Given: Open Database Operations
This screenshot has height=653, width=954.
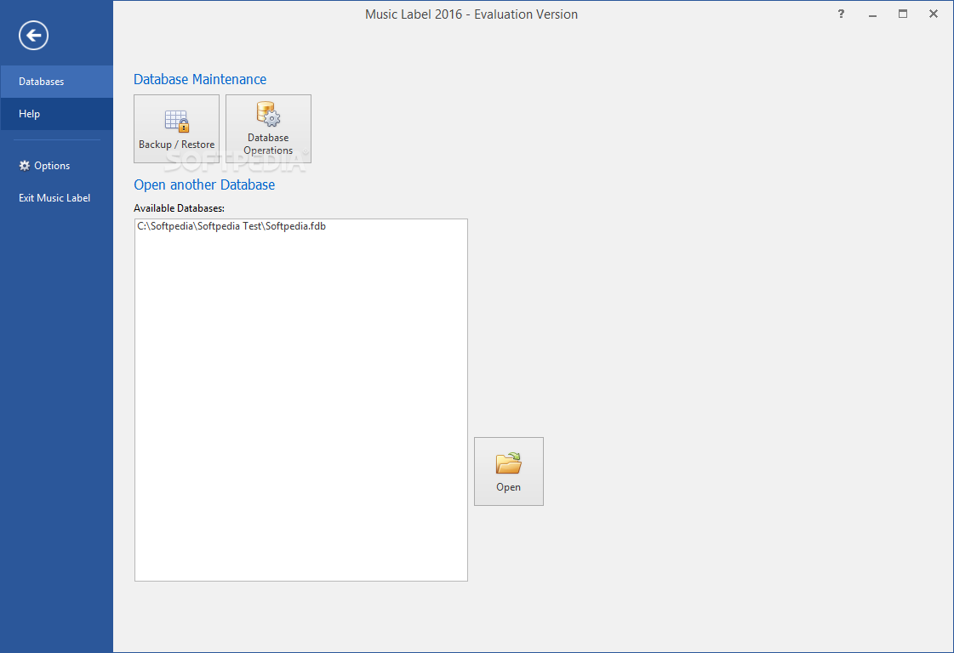Looking at the screenshot, I should pyautogui.click(x=268, y=129).
